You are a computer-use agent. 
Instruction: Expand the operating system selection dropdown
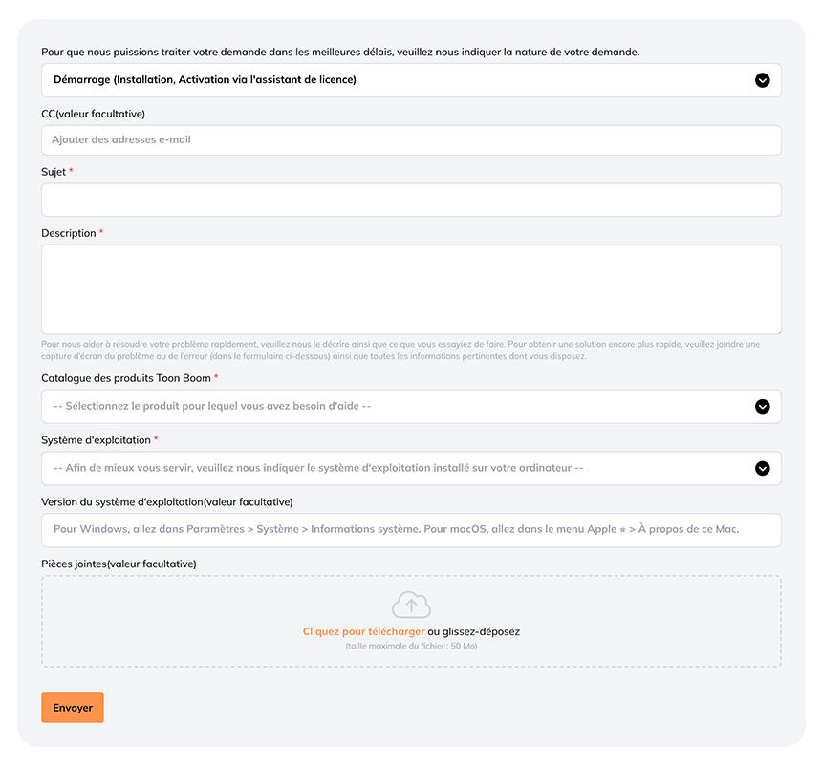412,468
